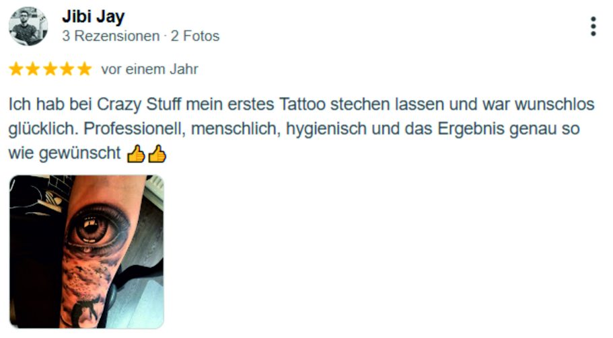The height and width of the screenshot is (338, 613).
Task: Open the three-dot review options menu
Action: tap(593, 26)
